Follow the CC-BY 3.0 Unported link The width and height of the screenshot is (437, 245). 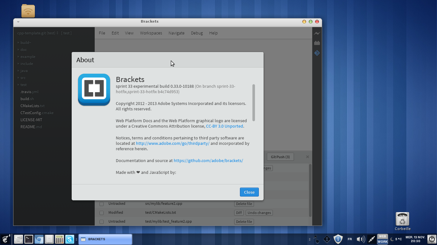click(x=225, y=126)
